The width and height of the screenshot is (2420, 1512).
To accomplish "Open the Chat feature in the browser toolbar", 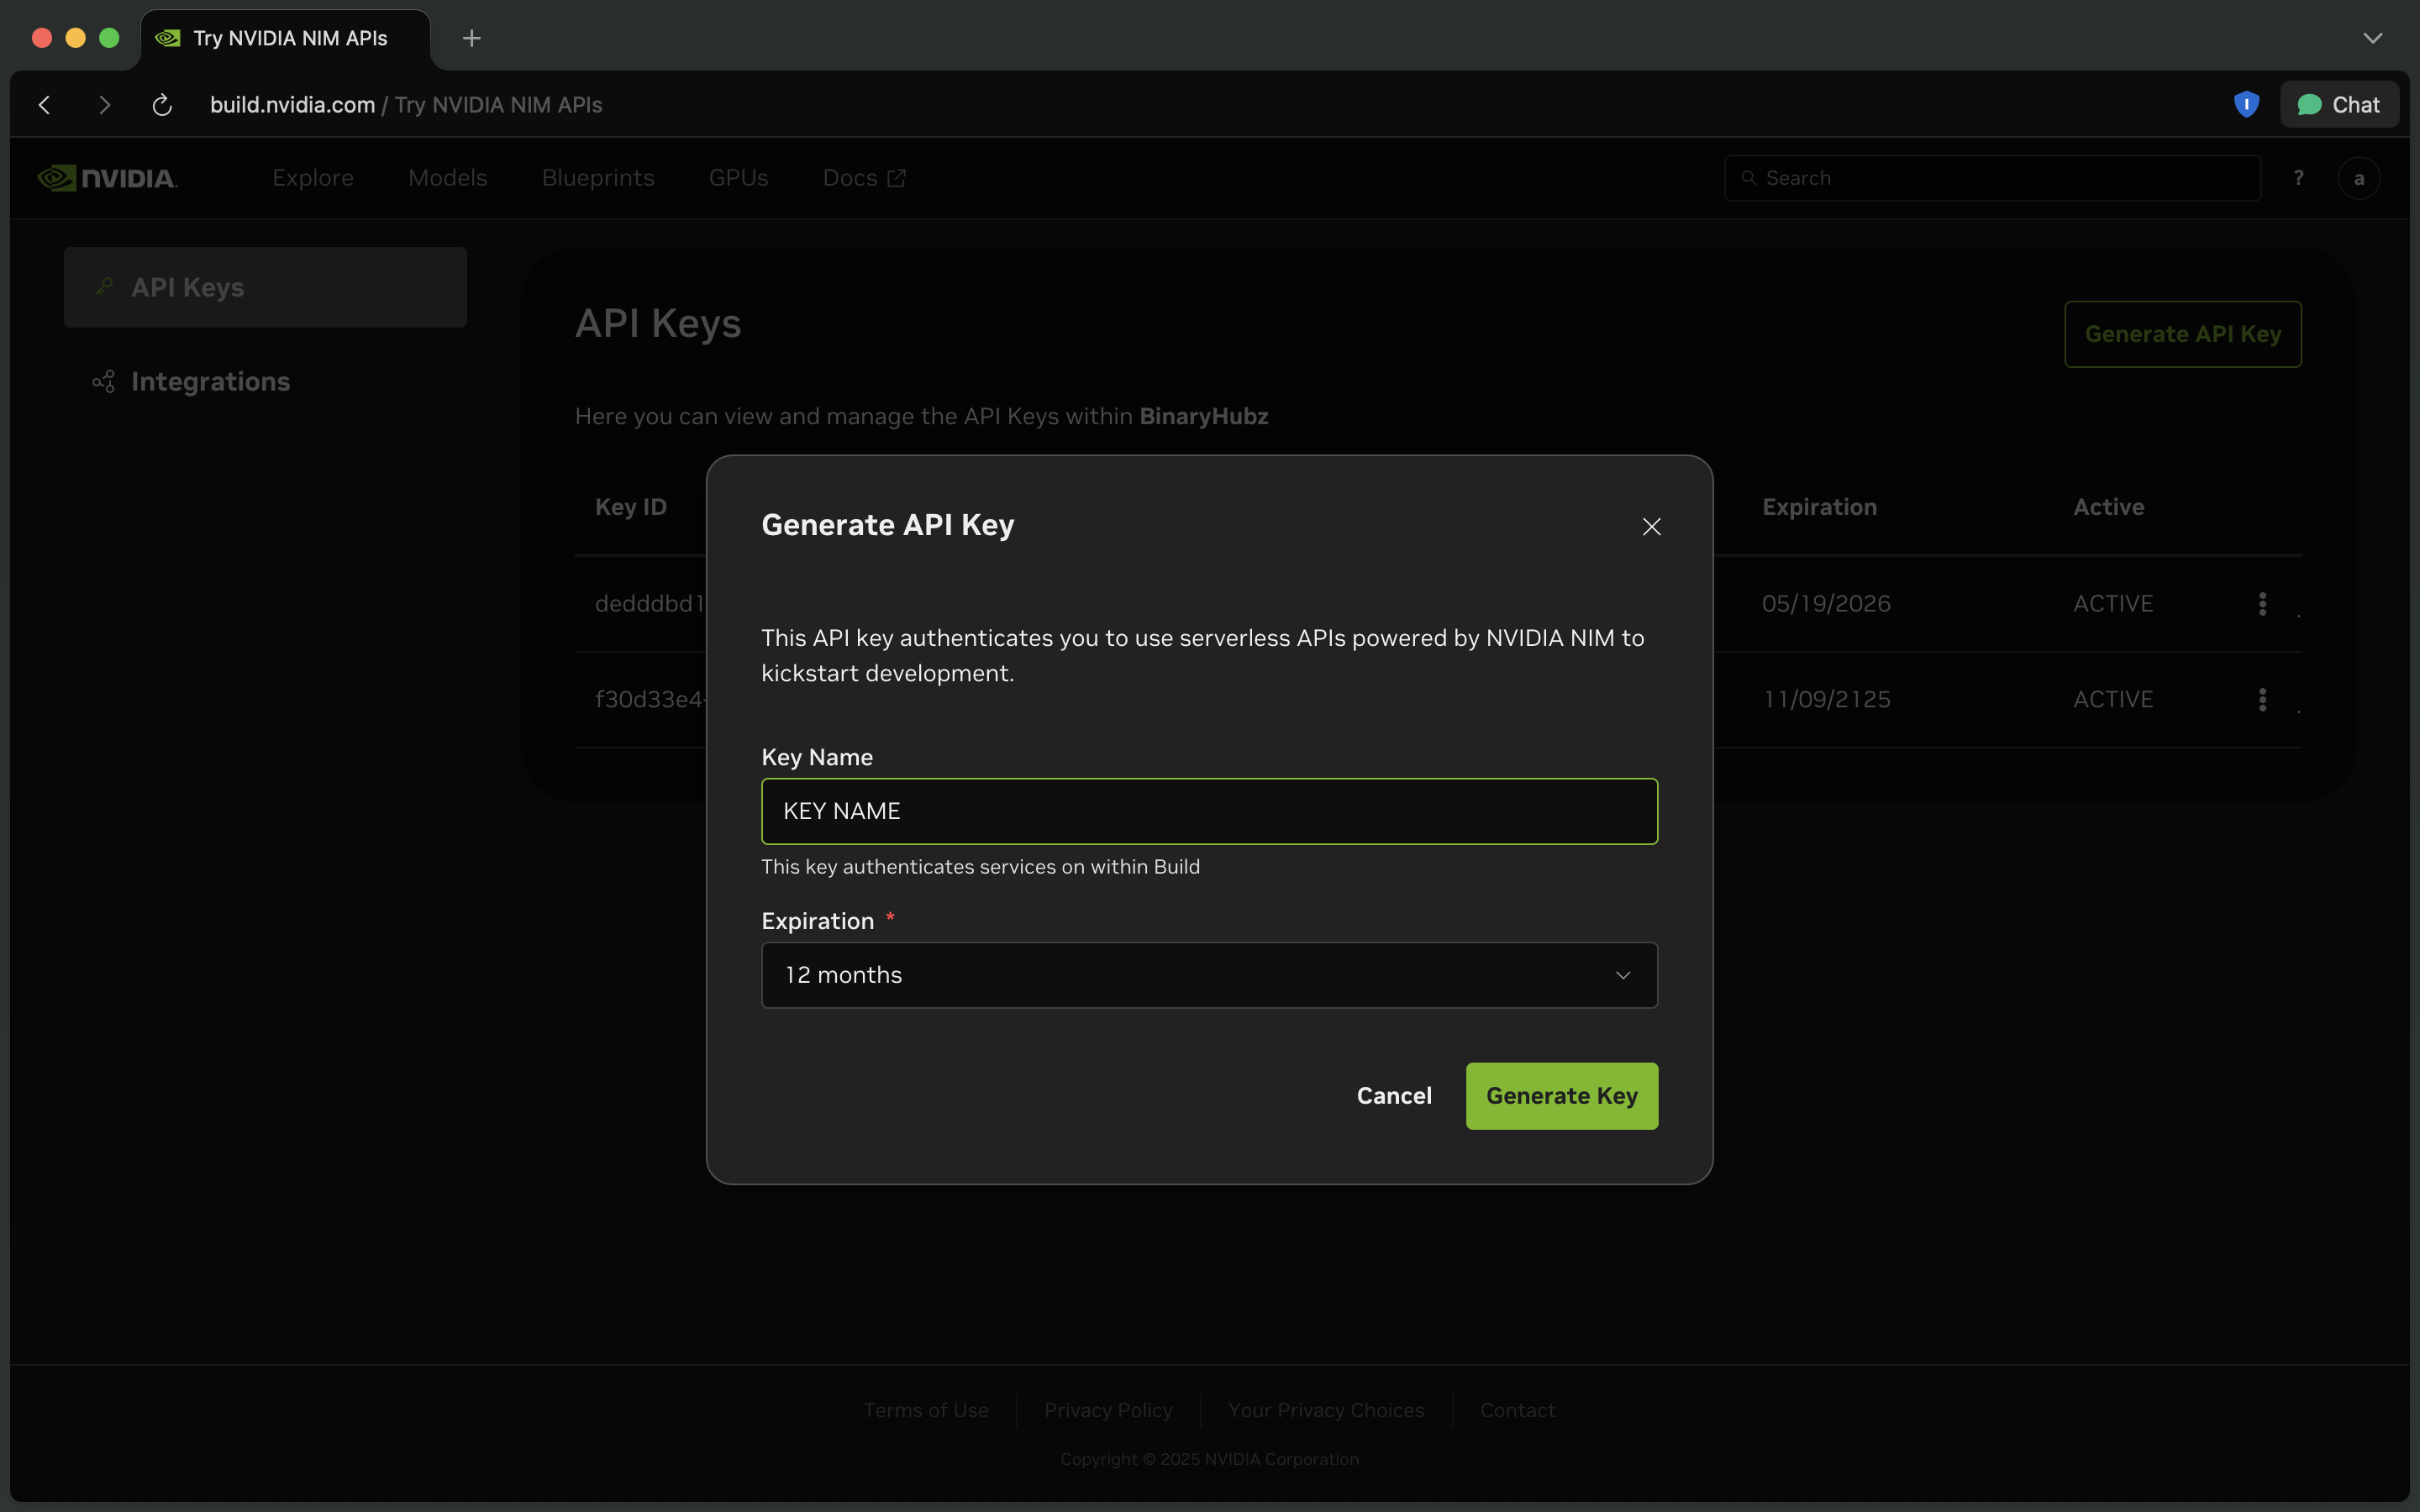I will [2339, 104].
